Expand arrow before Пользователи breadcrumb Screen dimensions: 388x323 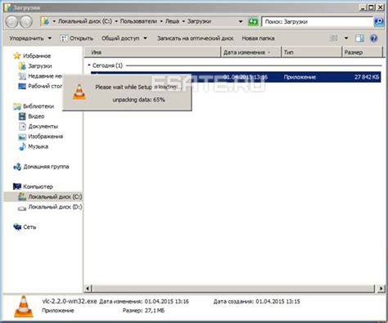tap(116, 21)
